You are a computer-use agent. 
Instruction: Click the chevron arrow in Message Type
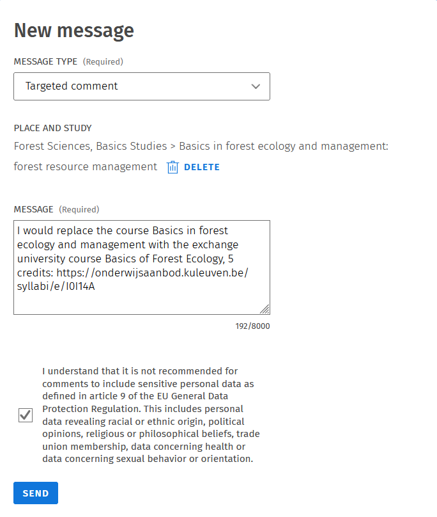click(x=256, y=86)
